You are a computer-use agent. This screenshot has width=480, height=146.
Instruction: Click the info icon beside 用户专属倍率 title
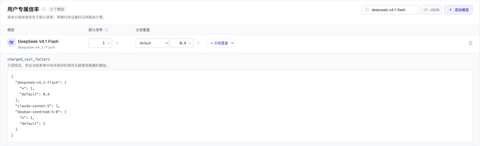pos(44,9)
